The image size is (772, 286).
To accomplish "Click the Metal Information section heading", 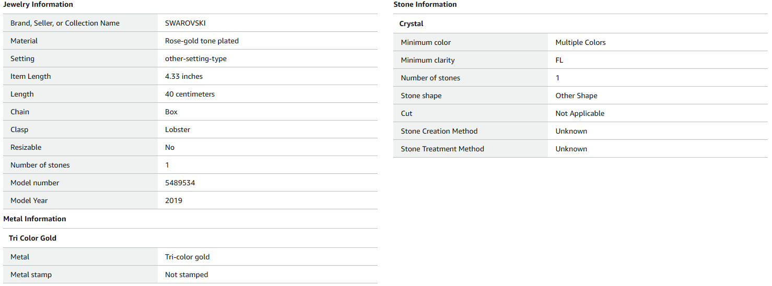I will [x=34, y=219].
